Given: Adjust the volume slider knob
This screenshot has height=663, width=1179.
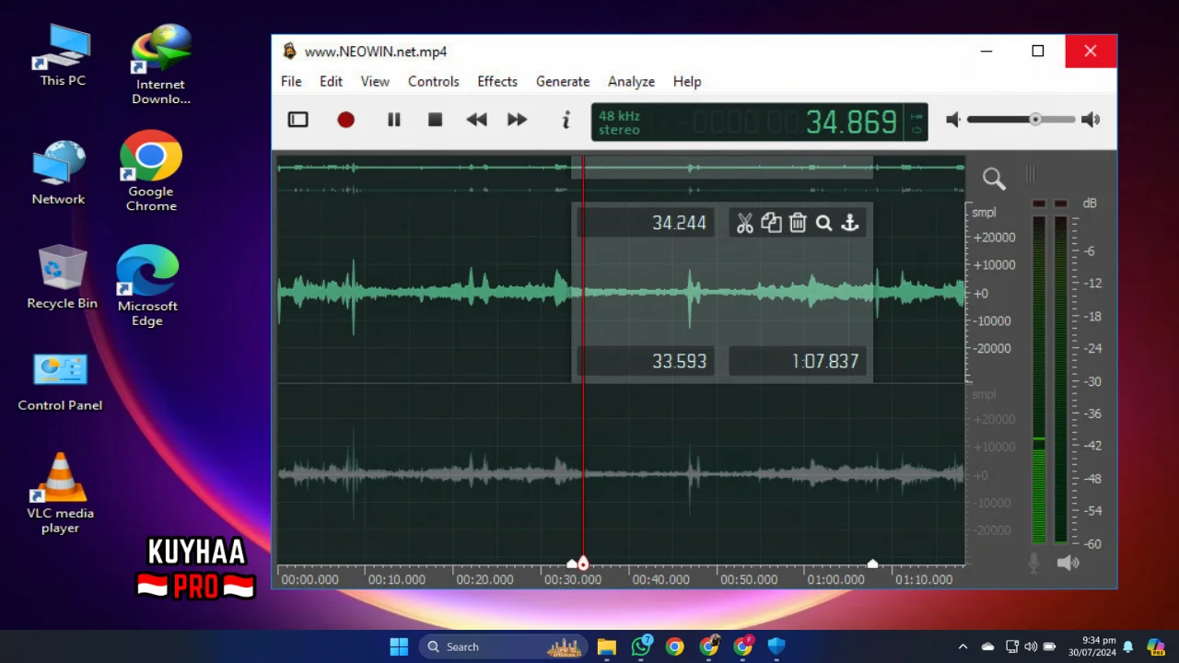Looking at the screenshot, I should 1035,120.
